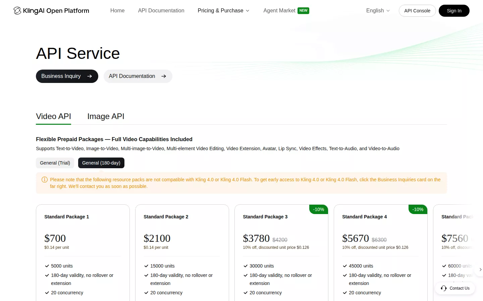
Task: Open the Home nav link
Action: (x=117, y=11)
